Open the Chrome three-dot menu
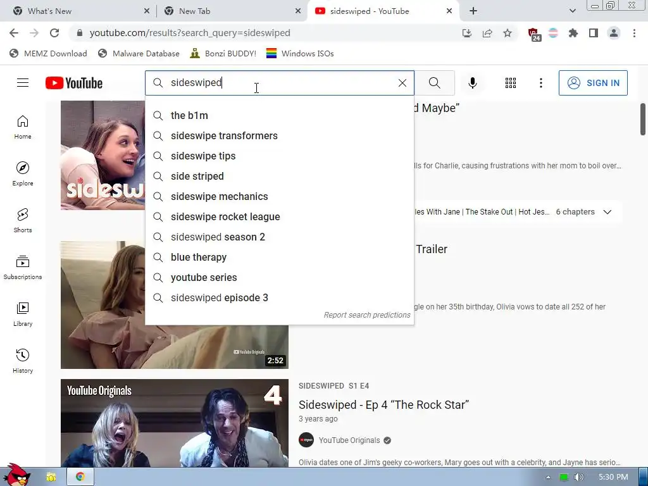The image size is (648, 486). click(634, 33)
